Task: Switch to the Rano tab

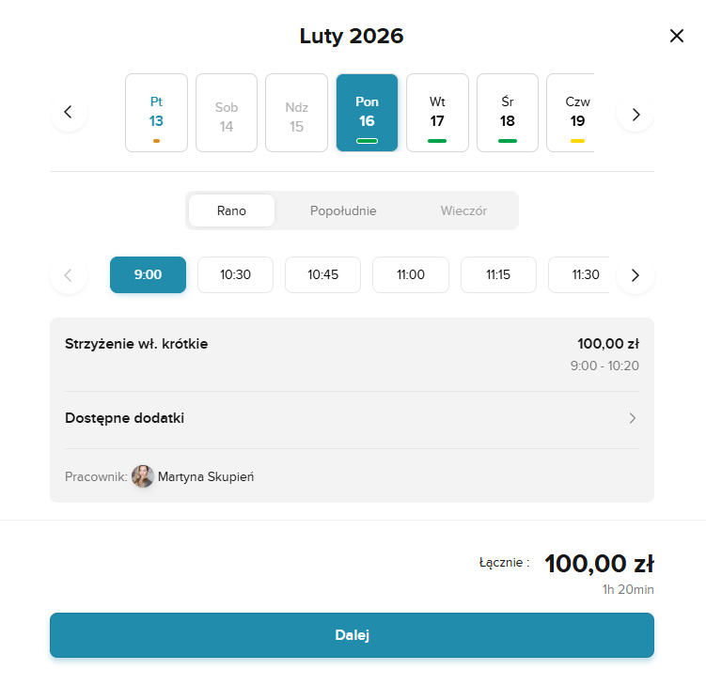Action: (231, 210)
